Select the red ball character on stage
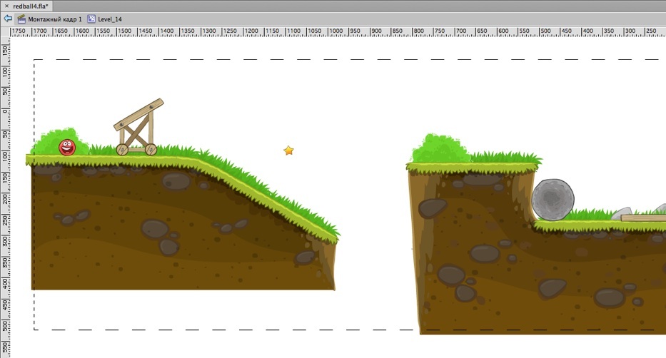The image size is (666, 358). (67, 148)
